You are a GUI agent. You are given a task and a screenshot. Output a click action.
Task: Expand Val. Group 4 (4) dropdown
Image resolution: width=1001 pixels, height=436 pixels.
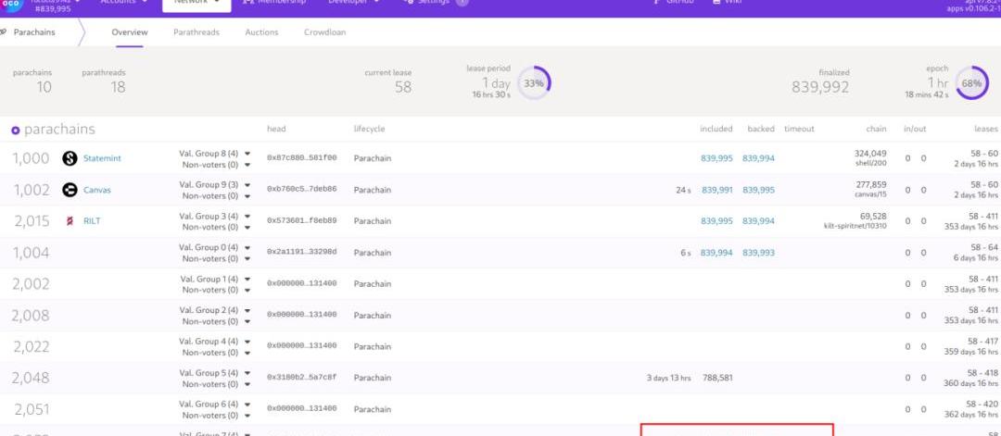[247, 341]
